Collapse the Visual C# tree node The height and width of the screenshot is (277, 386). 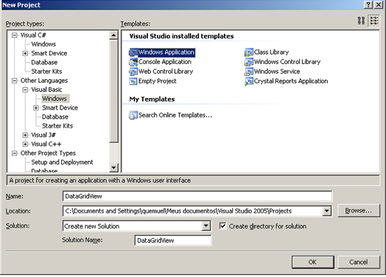[15, 35]
